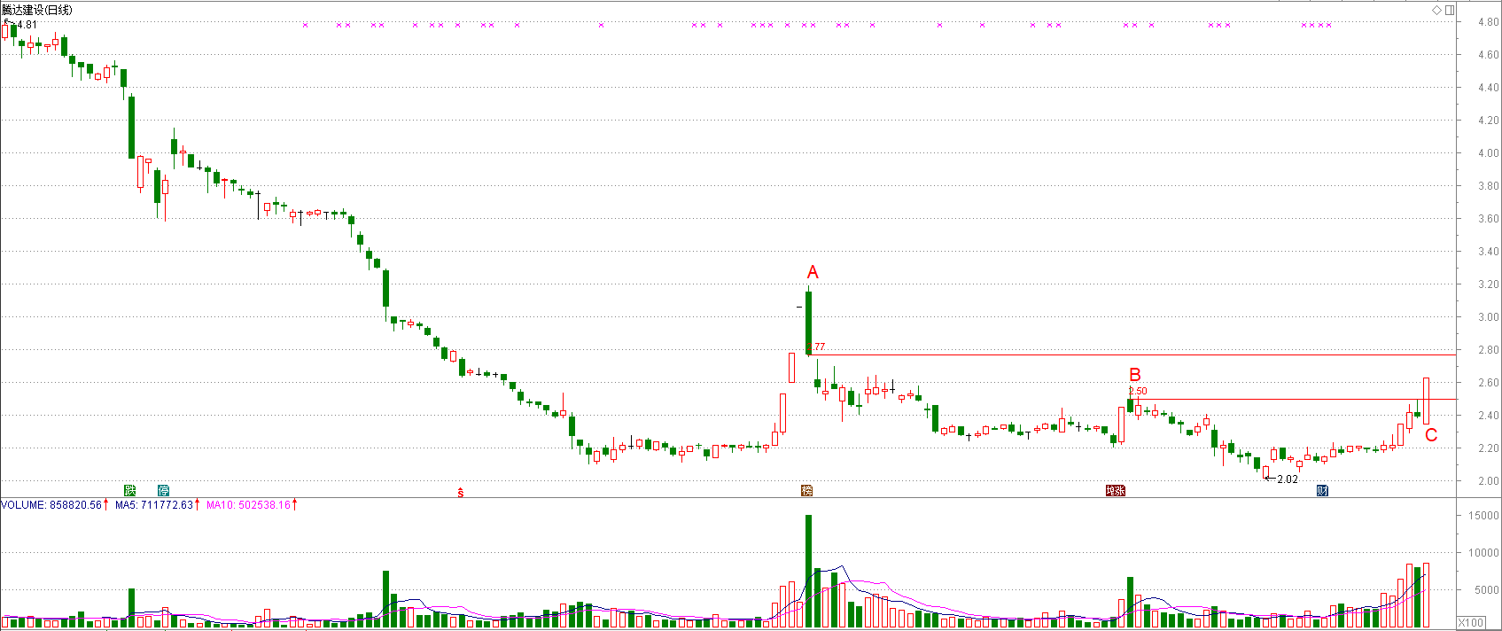Select the red annotation letter C
The image size is (1502, 631).
pyautogui.click(x=1431, y=435)
